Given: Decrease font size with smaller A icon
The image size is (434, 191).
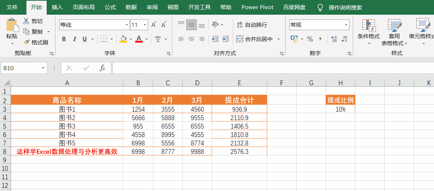Looking at the screenshot, I should pyautogui.click(x=164, y=25).
